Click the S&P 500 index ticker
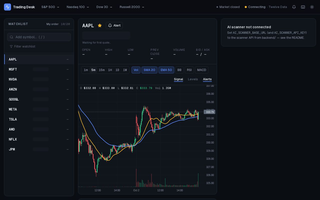The width and height of the screenshot is (320, 200). pyautogui.click(x=50, y=7)
